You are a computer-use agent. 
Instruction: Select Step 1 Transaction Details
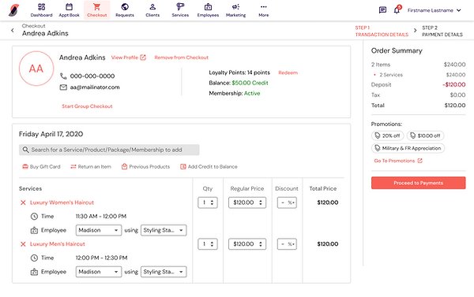(x=382, y=31)
